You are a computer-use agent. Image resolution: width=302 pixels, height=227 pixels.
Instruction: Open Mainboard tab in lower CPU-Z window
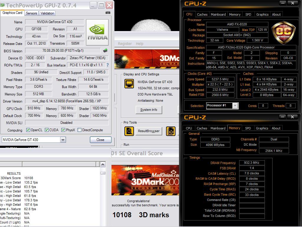(x=218, y=128)
